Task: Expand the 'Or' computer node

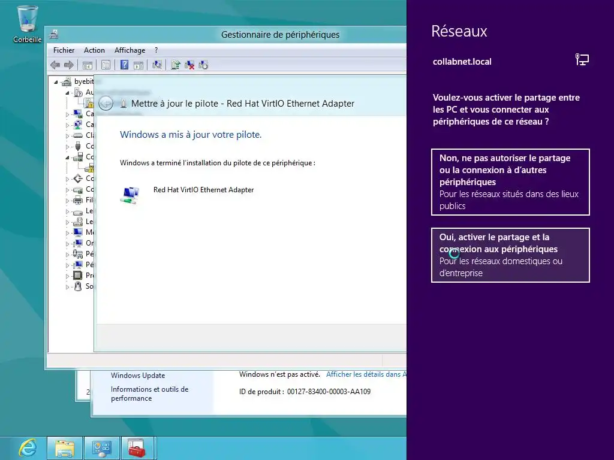Action: tap(67, 244)
